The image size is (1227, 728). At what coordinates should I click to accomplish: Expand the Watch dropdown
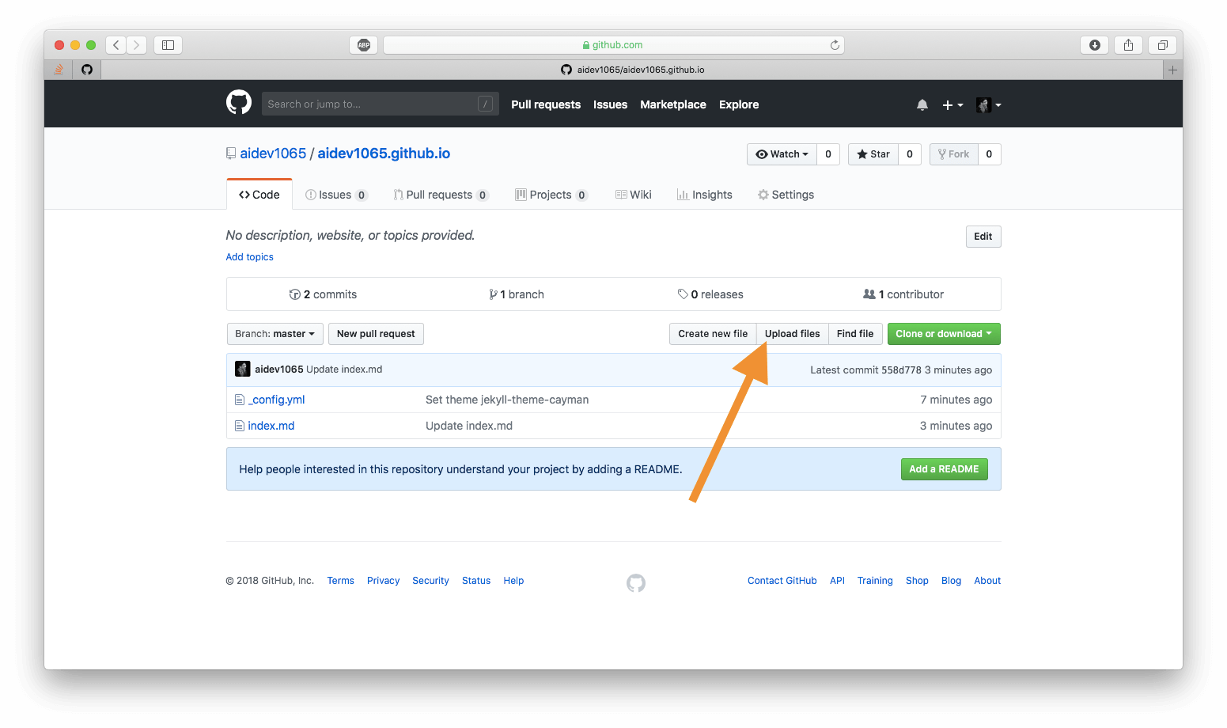tap(782, 154)
